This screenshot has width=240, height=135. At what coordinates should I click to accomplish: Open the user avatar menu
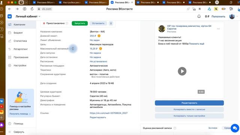tap(232, 16)
